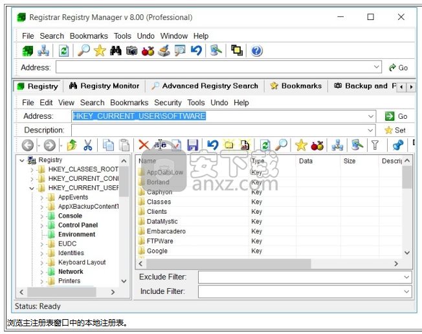Expand the AppEvents tree node
Viewport: 422px width, 334px height.
pos(41,198)
